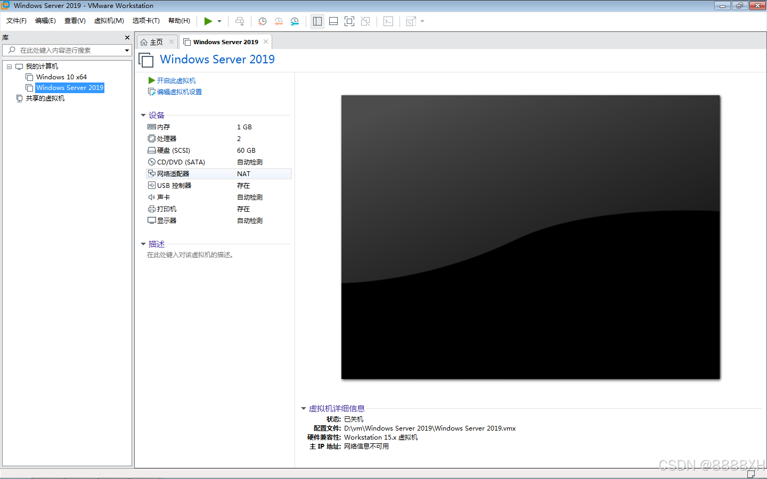The image size is (767, 479).
Task: Select Windows Server 2019 in library tree
Action: 70,88
